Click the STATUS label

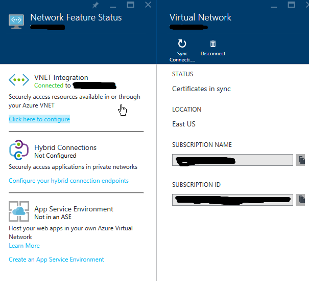click(x=183, y=74)
